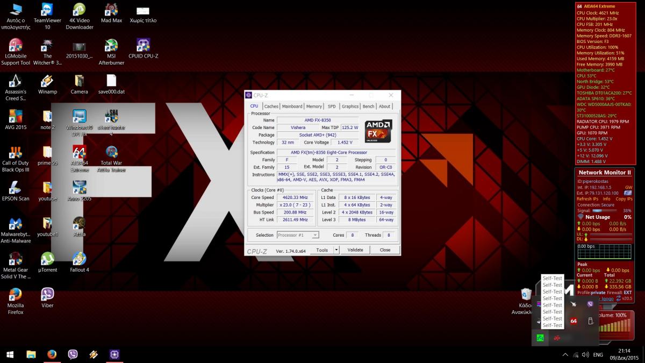Click AIDA64 icon in tray overflow
This screenshot has height=363, width=645.
574,321
